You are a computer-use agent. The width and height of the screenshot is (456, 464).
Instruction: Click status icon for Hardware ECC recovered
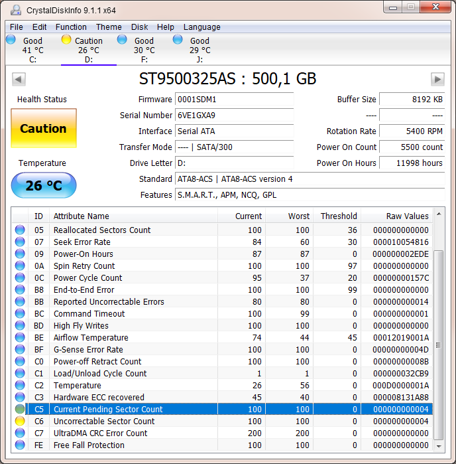click(x=20, y=397)
